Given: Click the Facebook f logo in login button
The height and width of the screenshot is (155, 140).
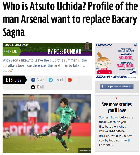Looking at the screenshot, I should pos(103,87).
